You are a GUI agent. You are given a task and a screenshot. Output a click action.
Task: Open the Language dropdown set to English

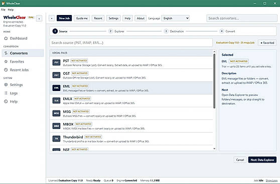(x=175, y=18)
